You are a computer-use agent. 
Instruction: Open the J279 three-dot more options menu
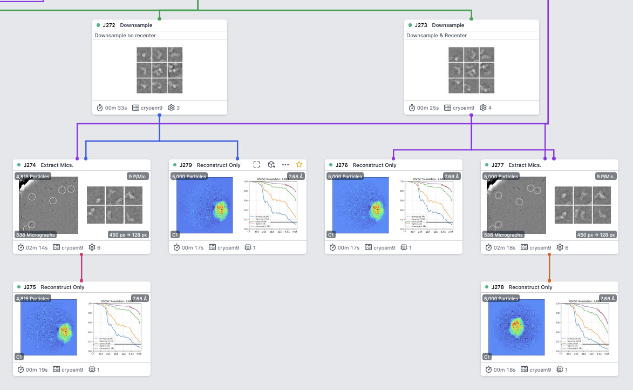point(285,165)
